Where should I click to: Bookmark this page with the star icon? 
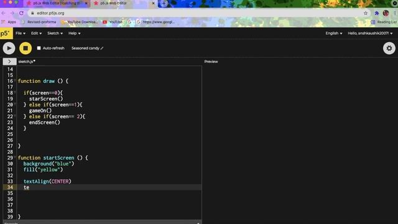pos(366,13)
